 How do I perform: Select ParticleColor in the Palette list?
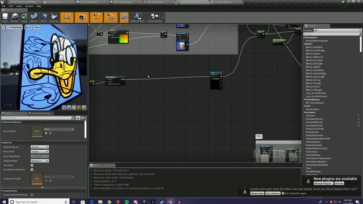(x=312, y=132)
